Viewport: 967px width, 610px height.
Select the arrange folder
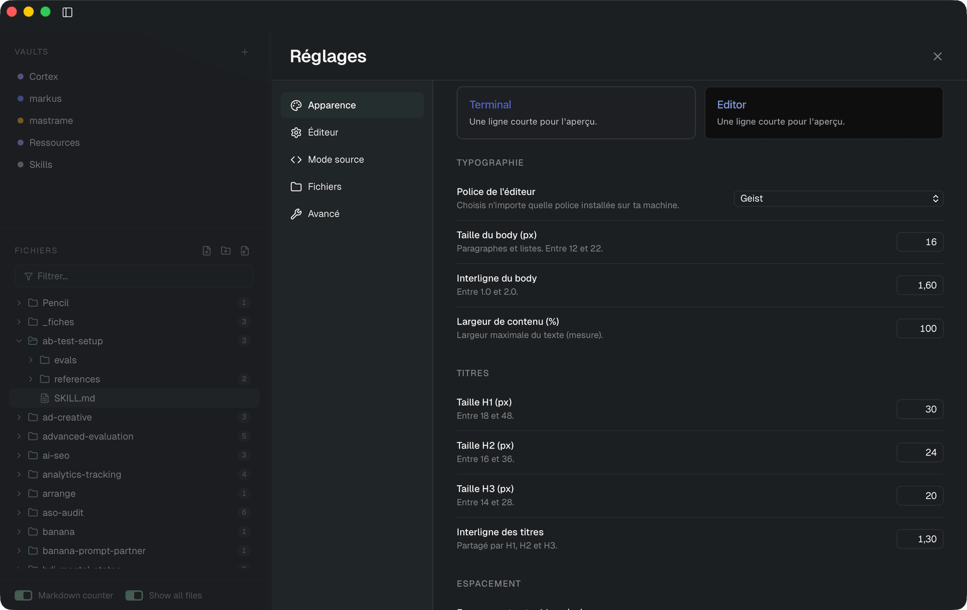pyautogui.click(x=134, y=493)
